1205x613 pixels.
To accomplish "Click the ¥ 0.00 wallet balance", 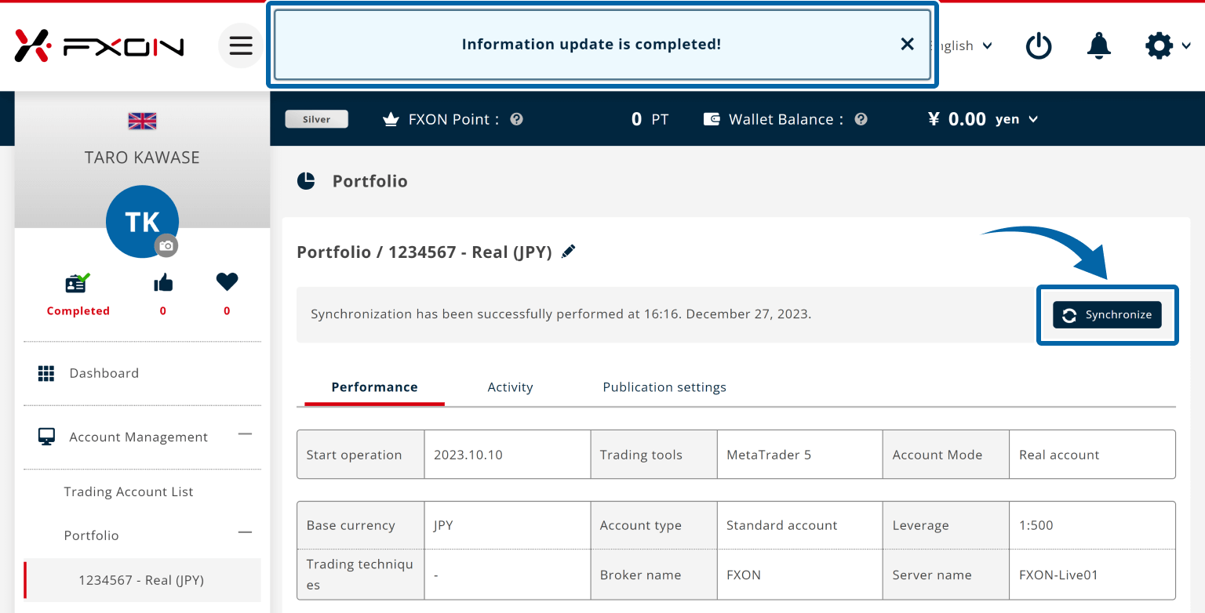I will point(956,119).
